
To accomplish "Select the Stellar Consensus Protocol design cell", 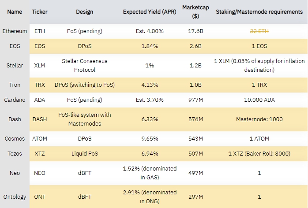I will (x=84, y=65).
